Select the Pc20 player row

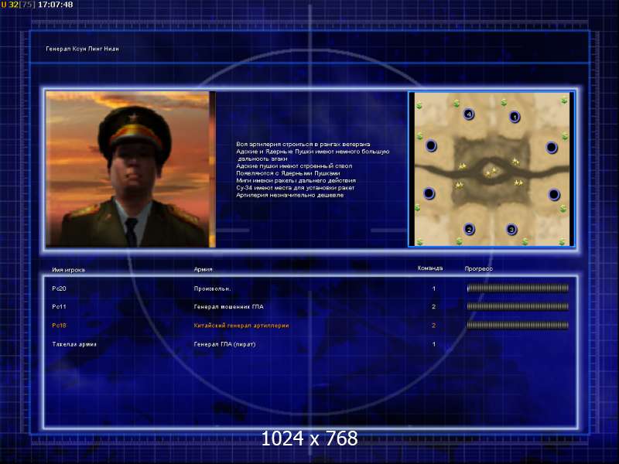coord(310,288)
